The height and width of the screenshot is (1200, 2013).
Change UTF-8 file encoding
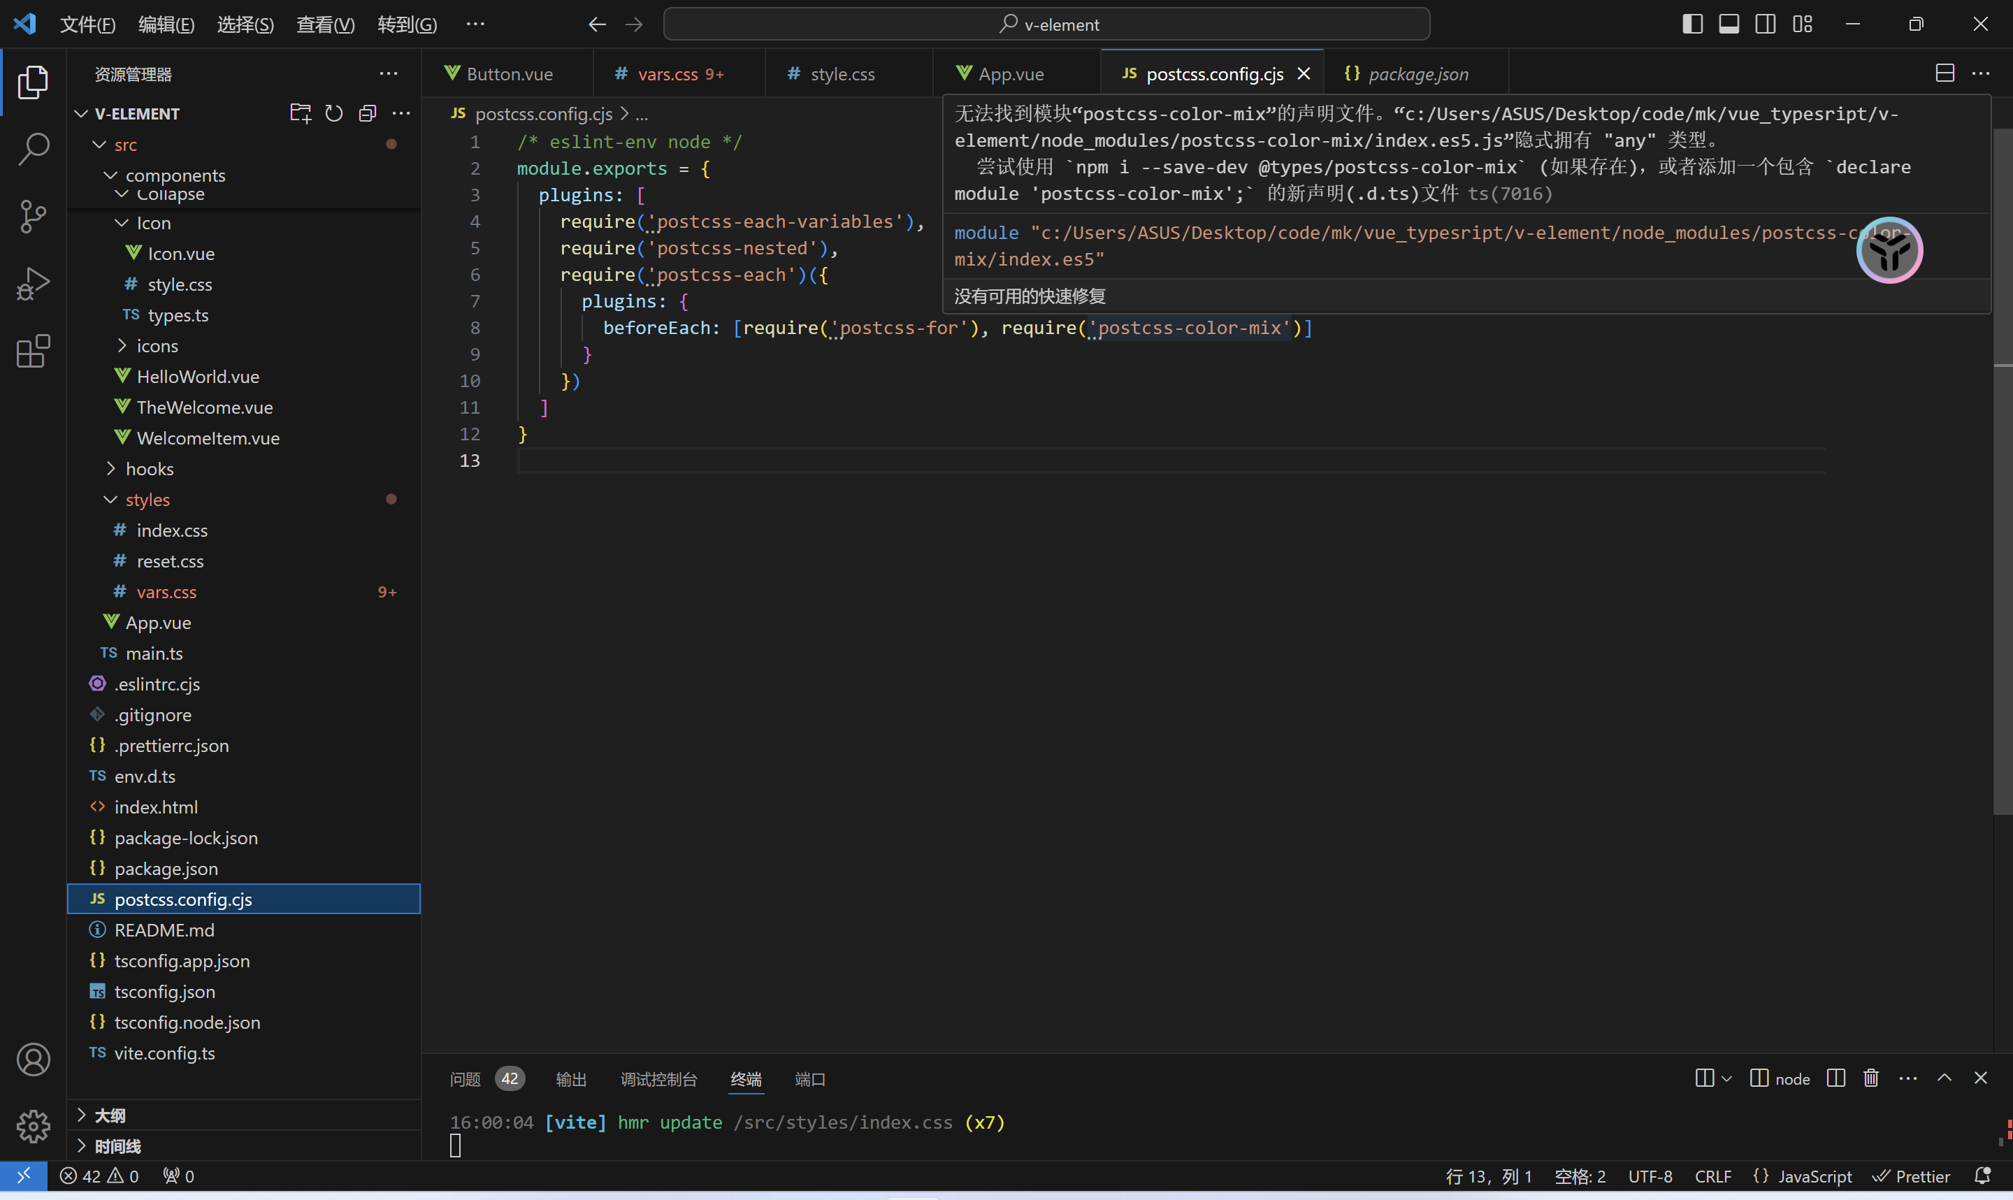coord(1650,1176)
